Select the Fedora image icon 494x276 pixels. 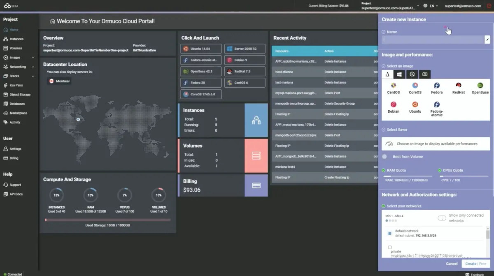437,86
